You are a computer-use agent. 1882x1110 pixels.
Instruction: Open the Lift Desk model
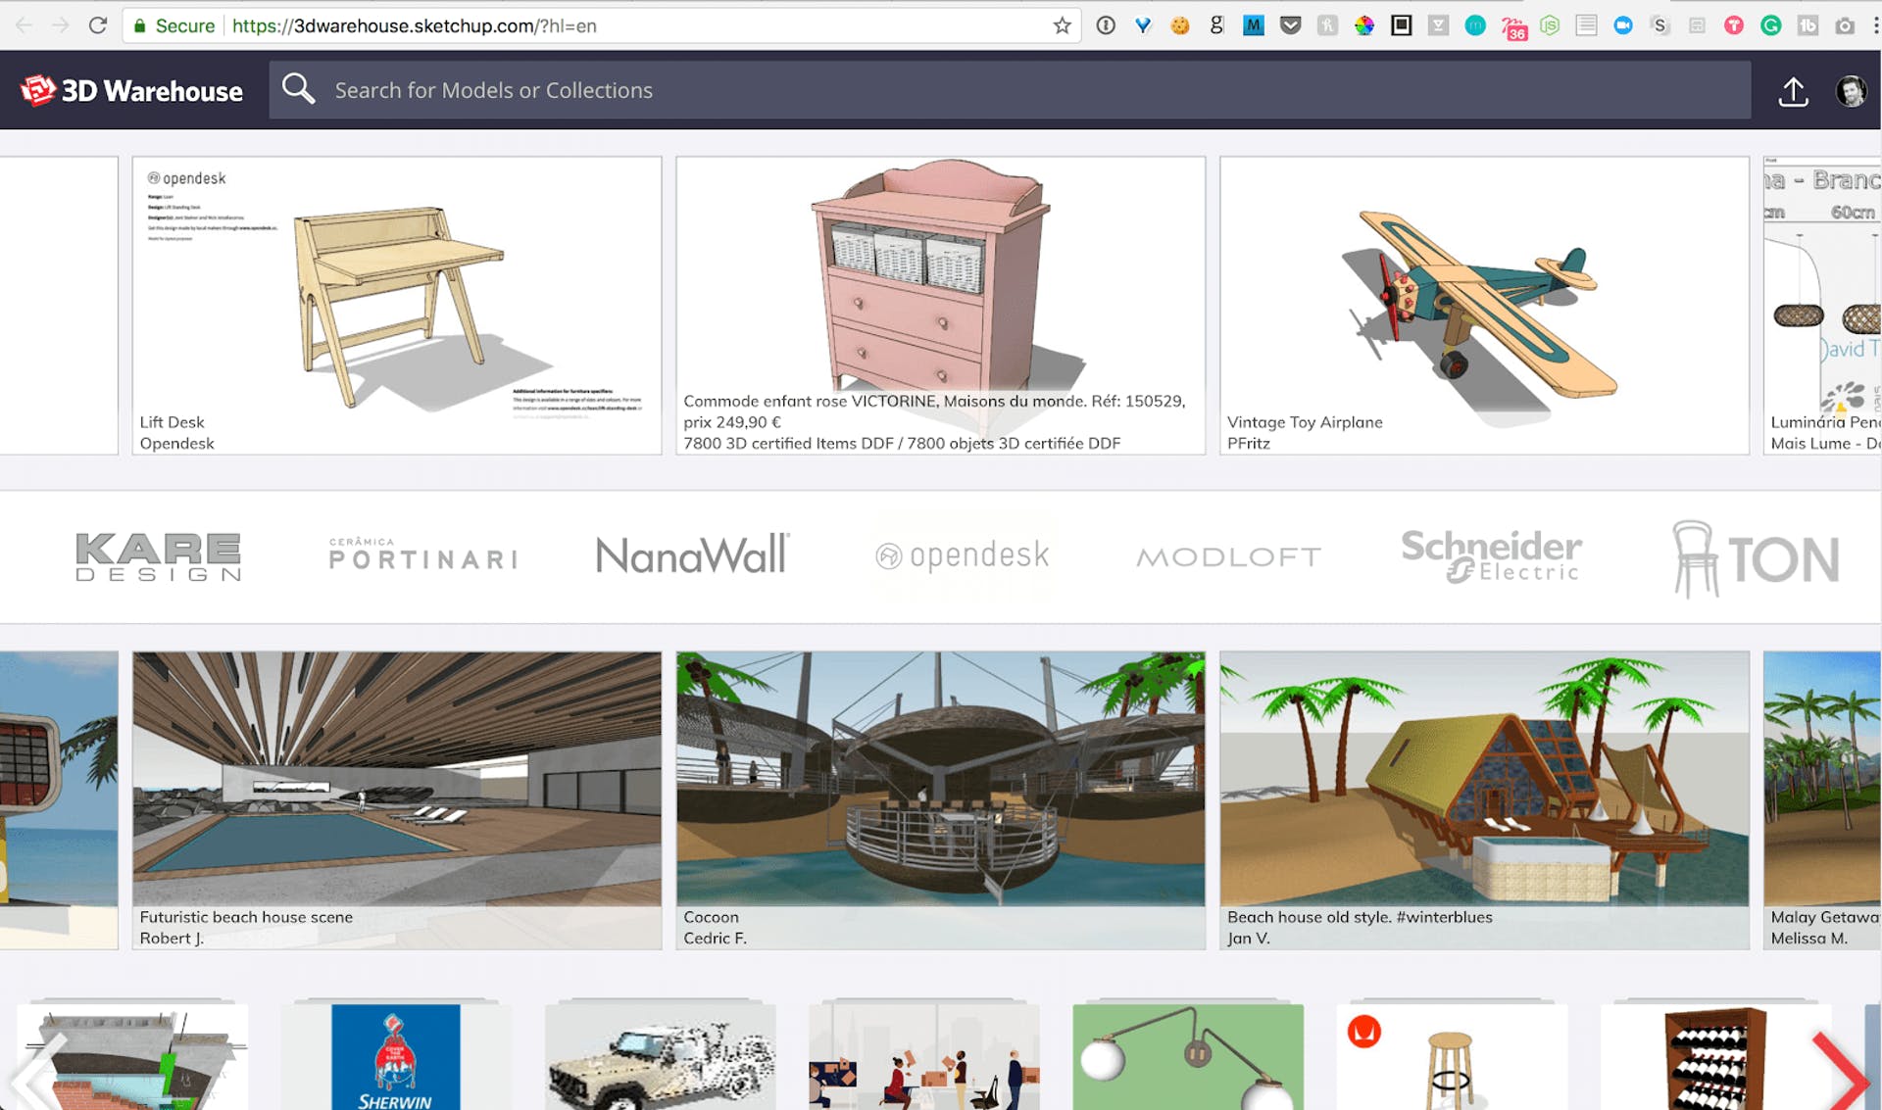(396, 305)
